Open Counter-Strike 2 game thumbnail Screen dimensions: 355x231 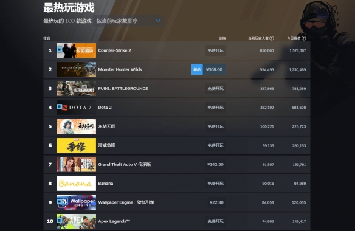77,50
